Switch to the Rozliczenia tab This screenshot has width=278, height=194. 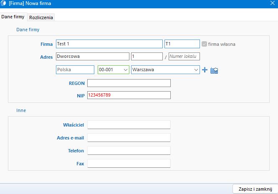(x=41, y=17)
